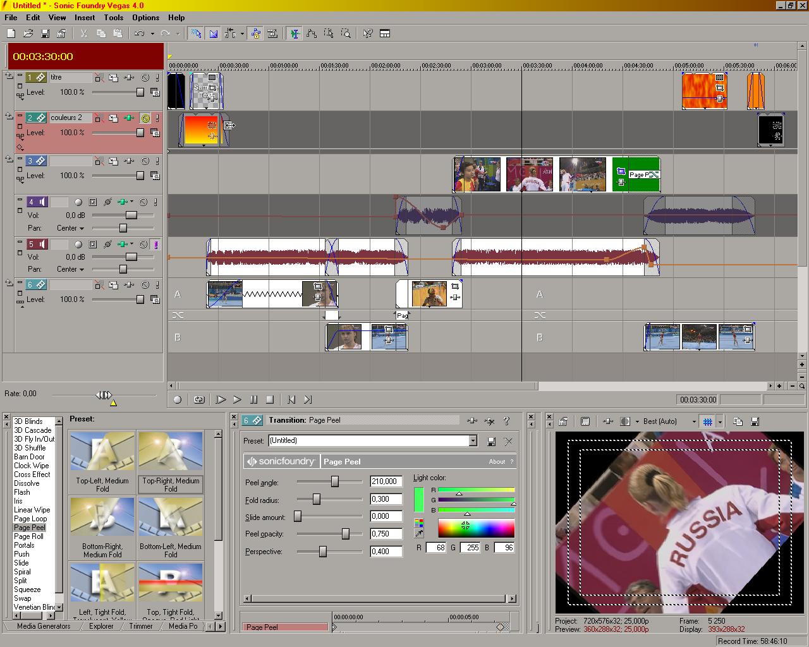Open the Options menu
This screenshot has height=647, width=809.
[x=146, y=18]
